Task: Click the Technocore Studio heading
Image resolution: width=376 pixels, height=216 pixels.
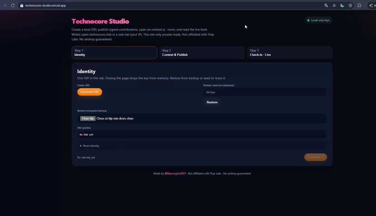Action: 100,21
